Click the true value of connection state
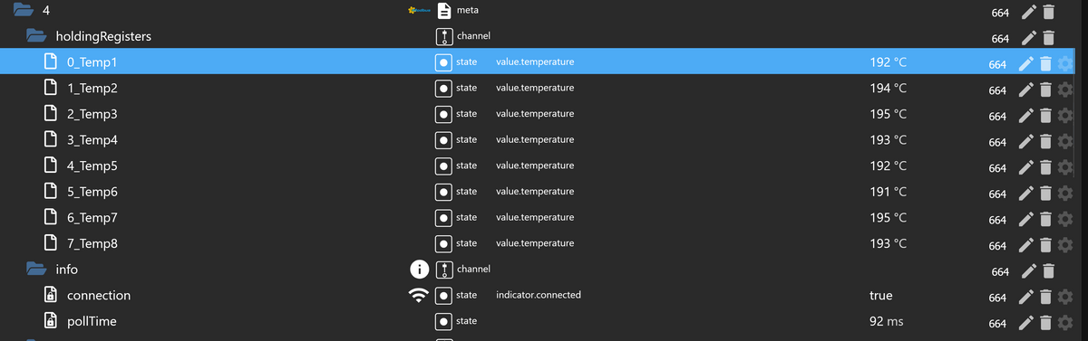The height and width of the screenshot is (341, 1088). pyautogui.click(x=880, y=296)
